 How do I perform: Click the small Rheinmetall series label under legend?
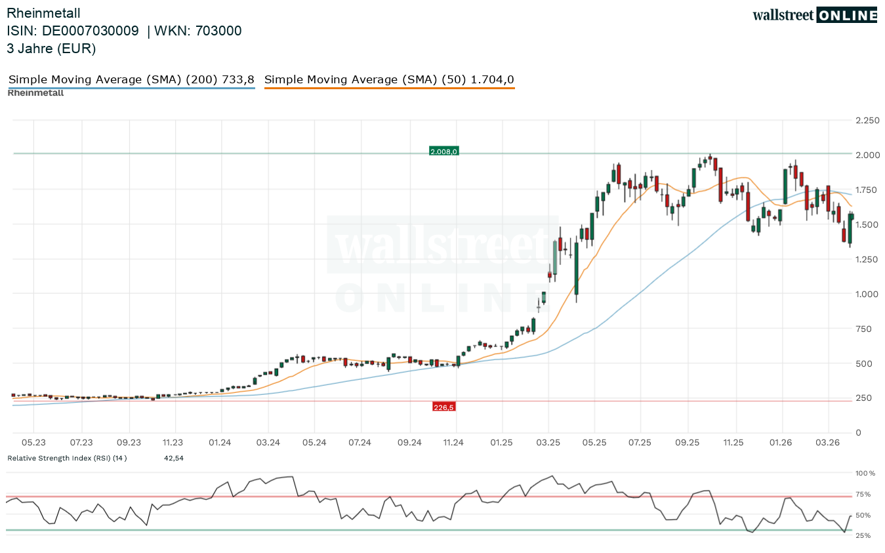click(x=35, y=93)
